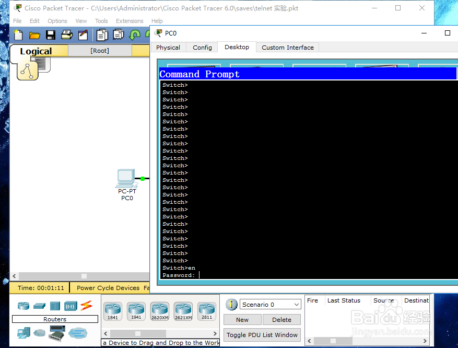Switch to the Physical tab in PC0
458x348 pixels.
point(168,48)
